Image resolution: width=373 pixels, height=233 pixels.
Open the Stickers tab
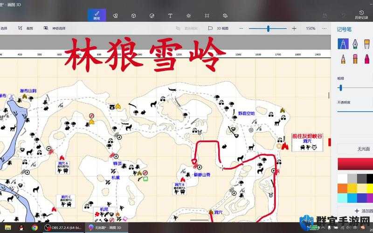coord(152,16)
